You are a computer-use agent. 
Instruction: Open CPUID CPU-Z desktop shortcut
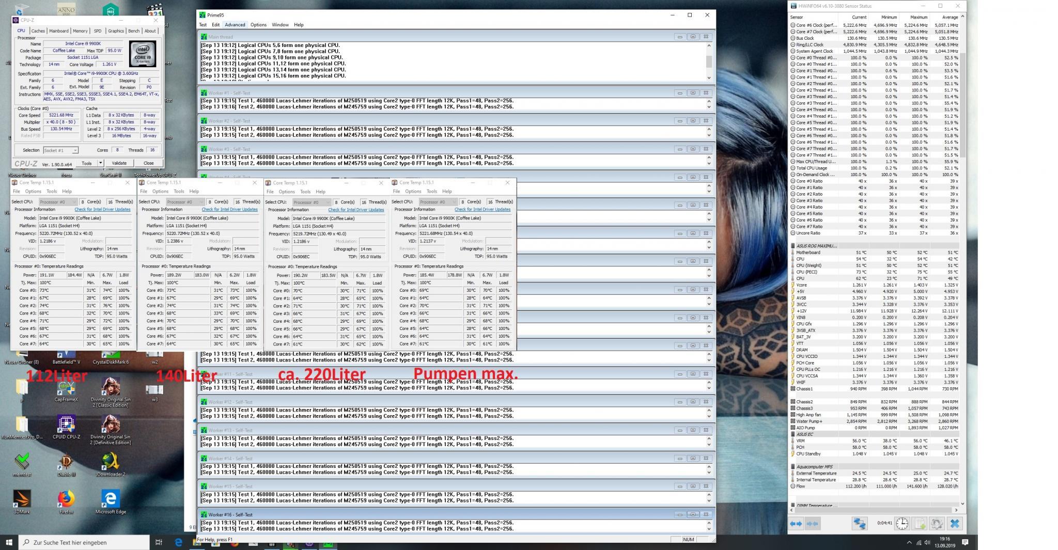(66, 427)
